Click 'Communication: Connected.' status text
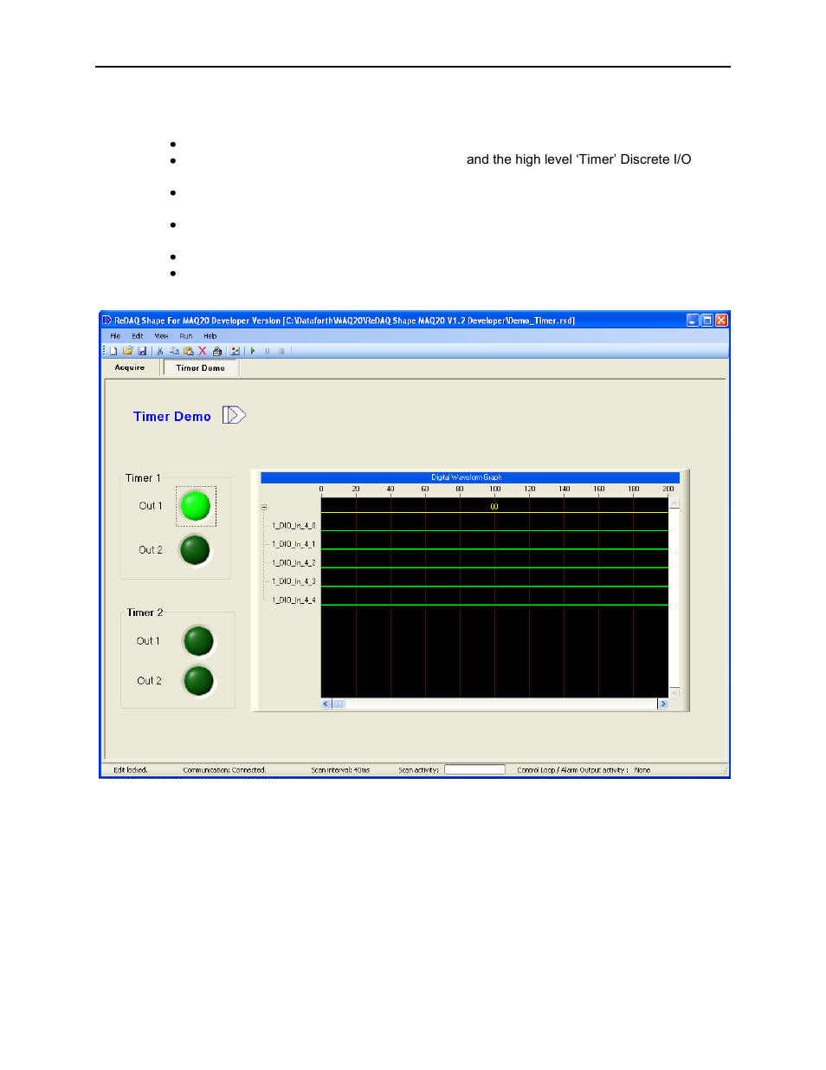The height and width of the screenshot is (1070, 826). tap(224, 770)
